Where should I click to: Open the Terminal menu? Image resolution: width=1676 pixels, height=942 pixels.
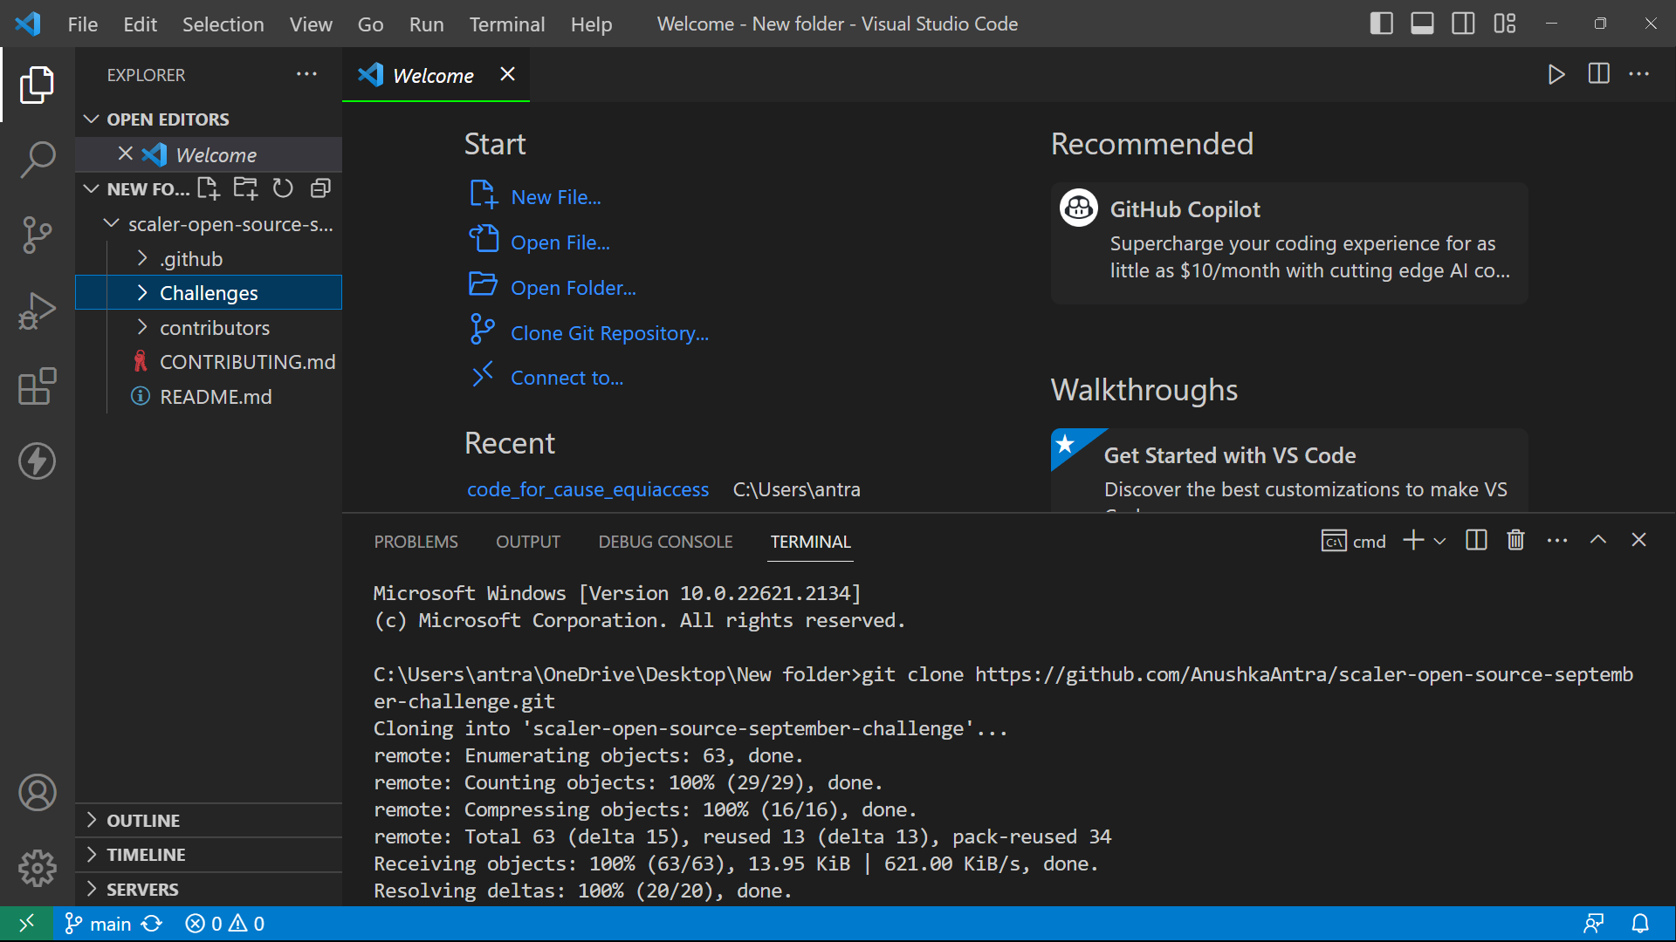coord(506,24)
